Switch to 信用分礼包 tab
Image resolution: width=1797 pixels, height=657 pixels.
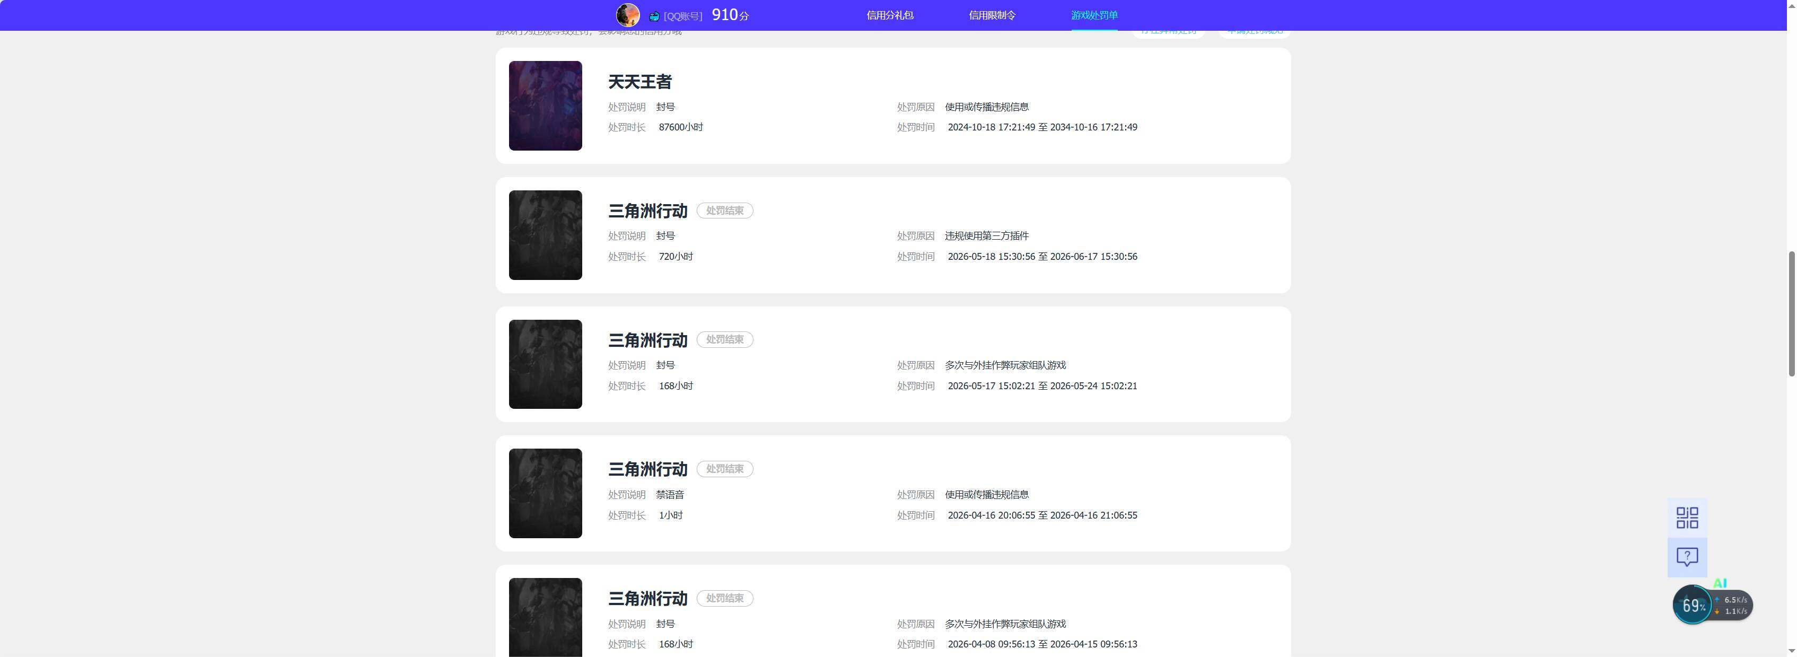click(889, 15)
